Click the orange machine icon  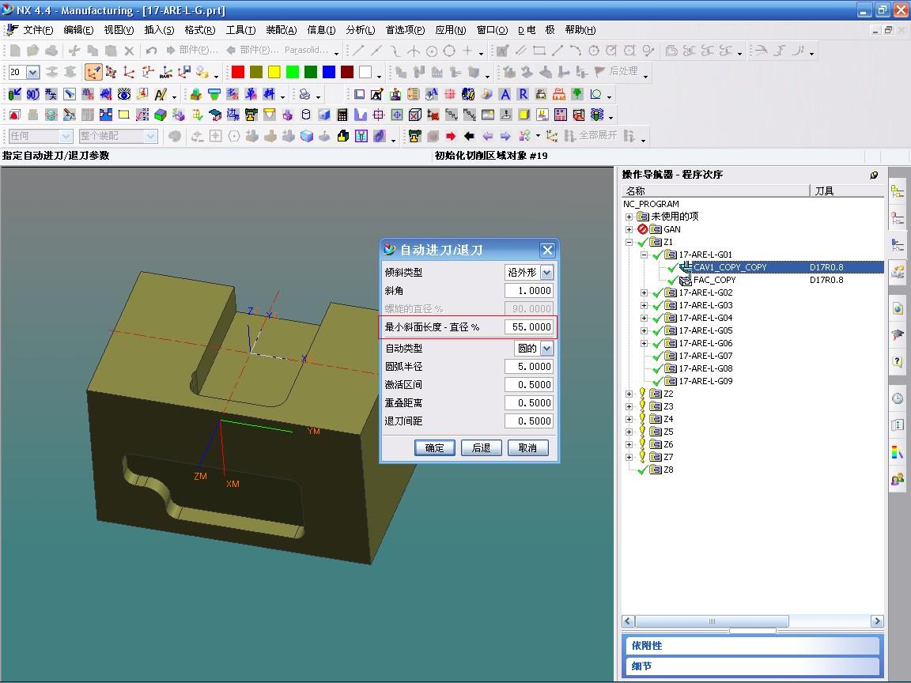[559, 94]
